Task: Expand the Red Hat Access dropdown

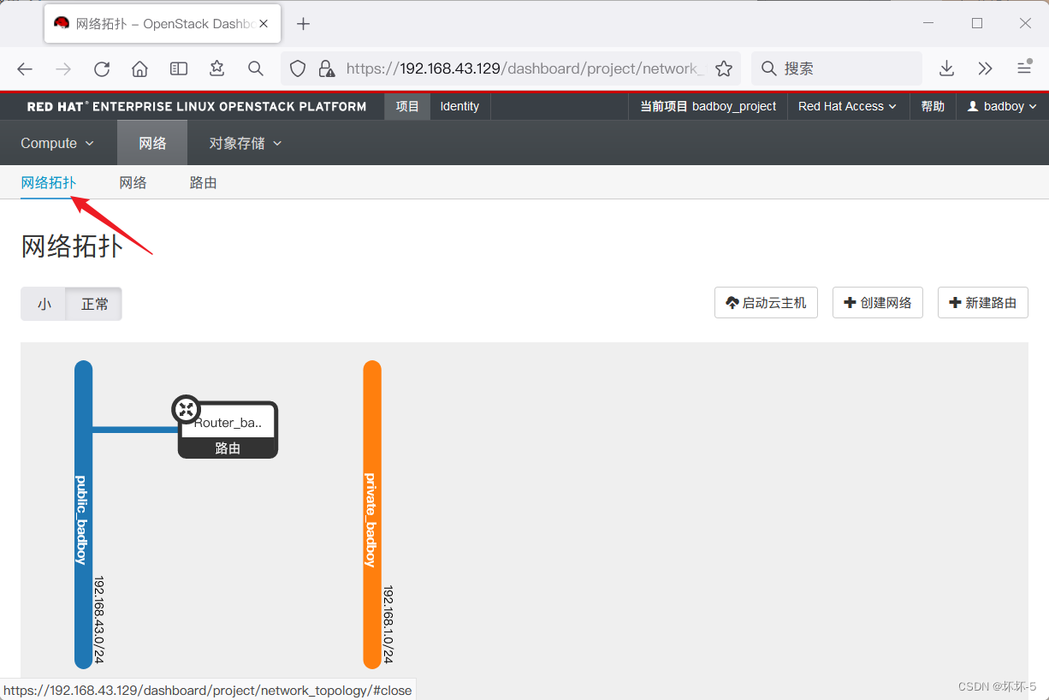Action: pyautogui.click(x=847, y=106)
